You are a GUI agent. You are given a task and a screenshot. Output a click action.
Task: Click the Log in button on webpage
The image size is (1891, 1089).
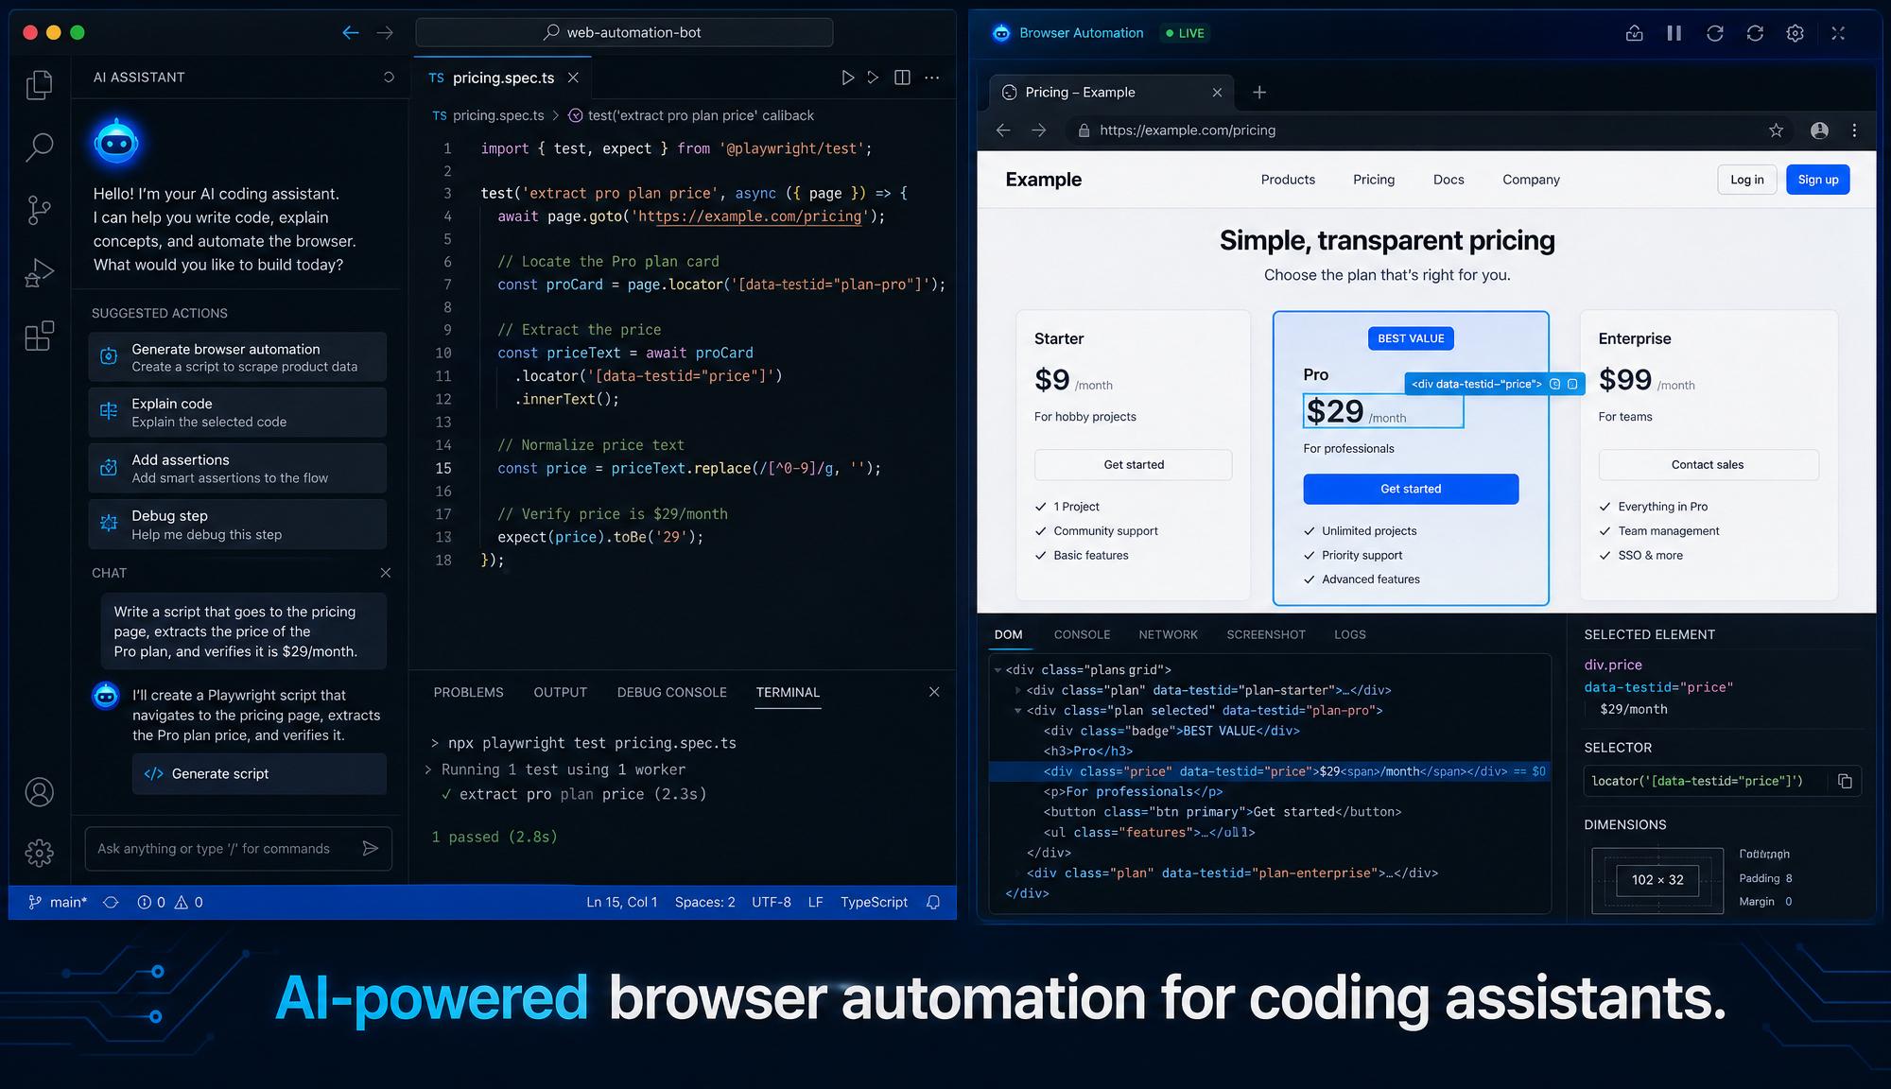click(1746, 180)
